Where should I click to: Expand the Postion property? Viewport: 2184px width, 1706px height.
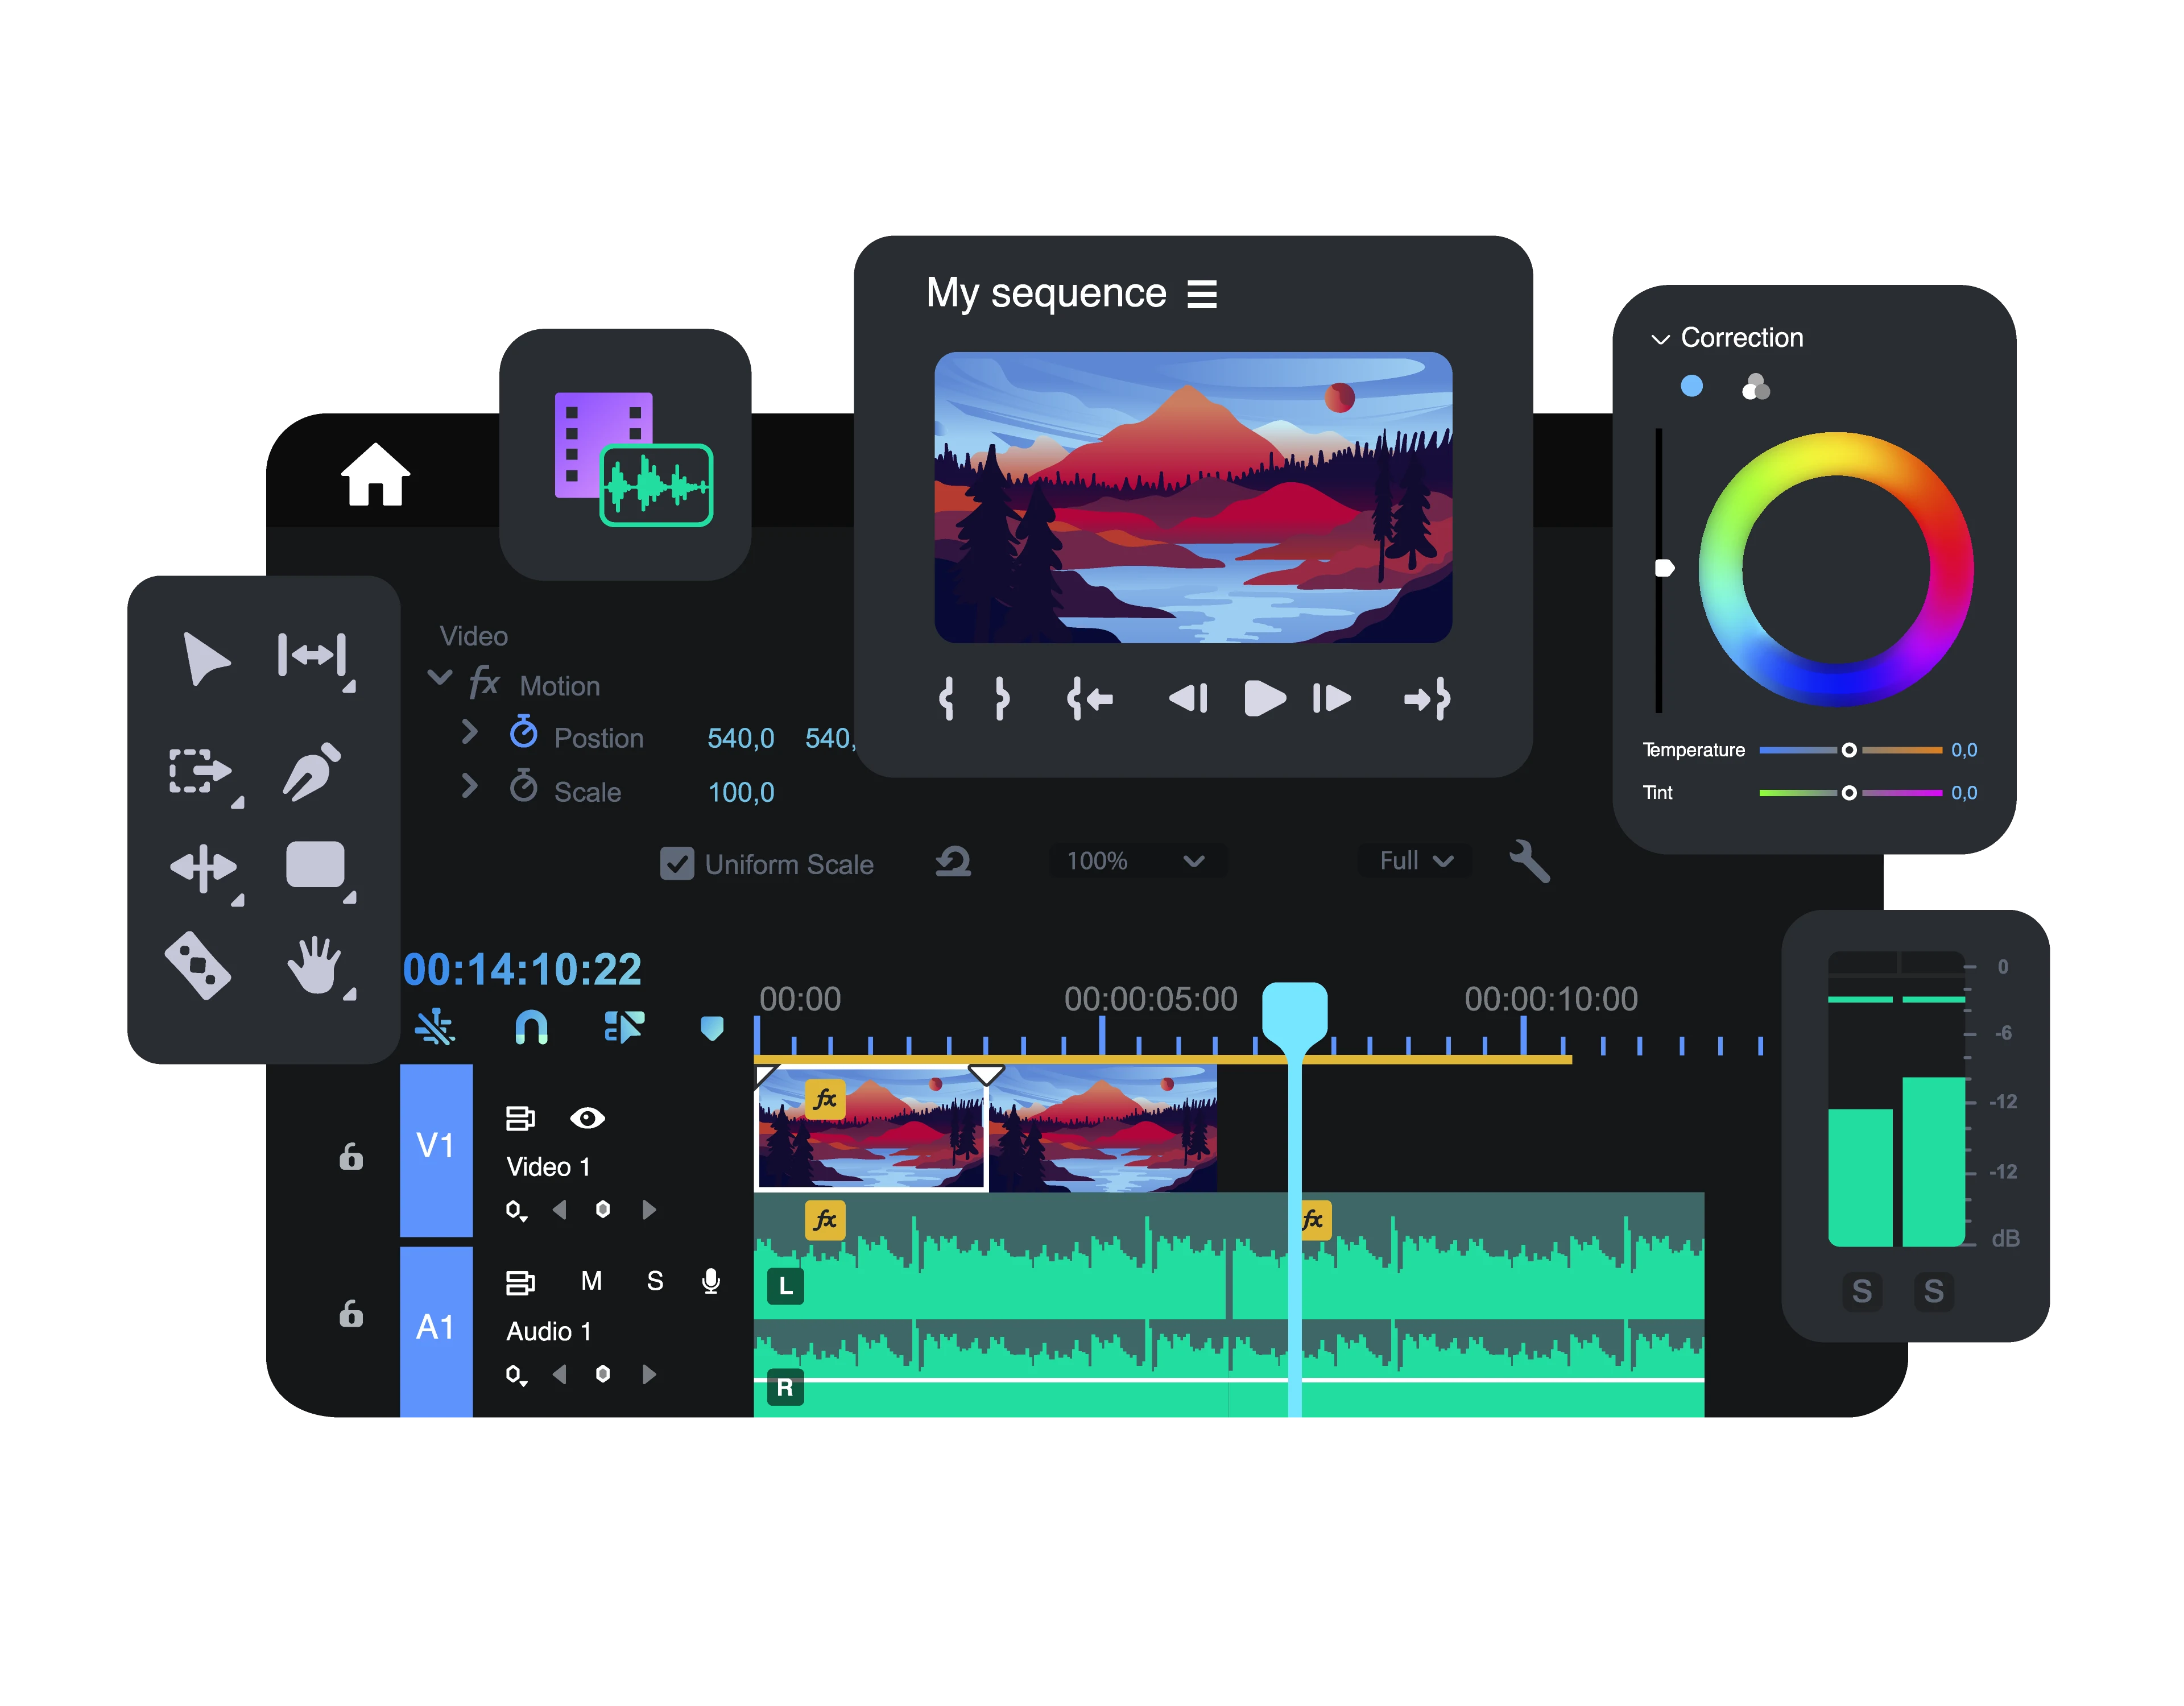pos(469,732)
